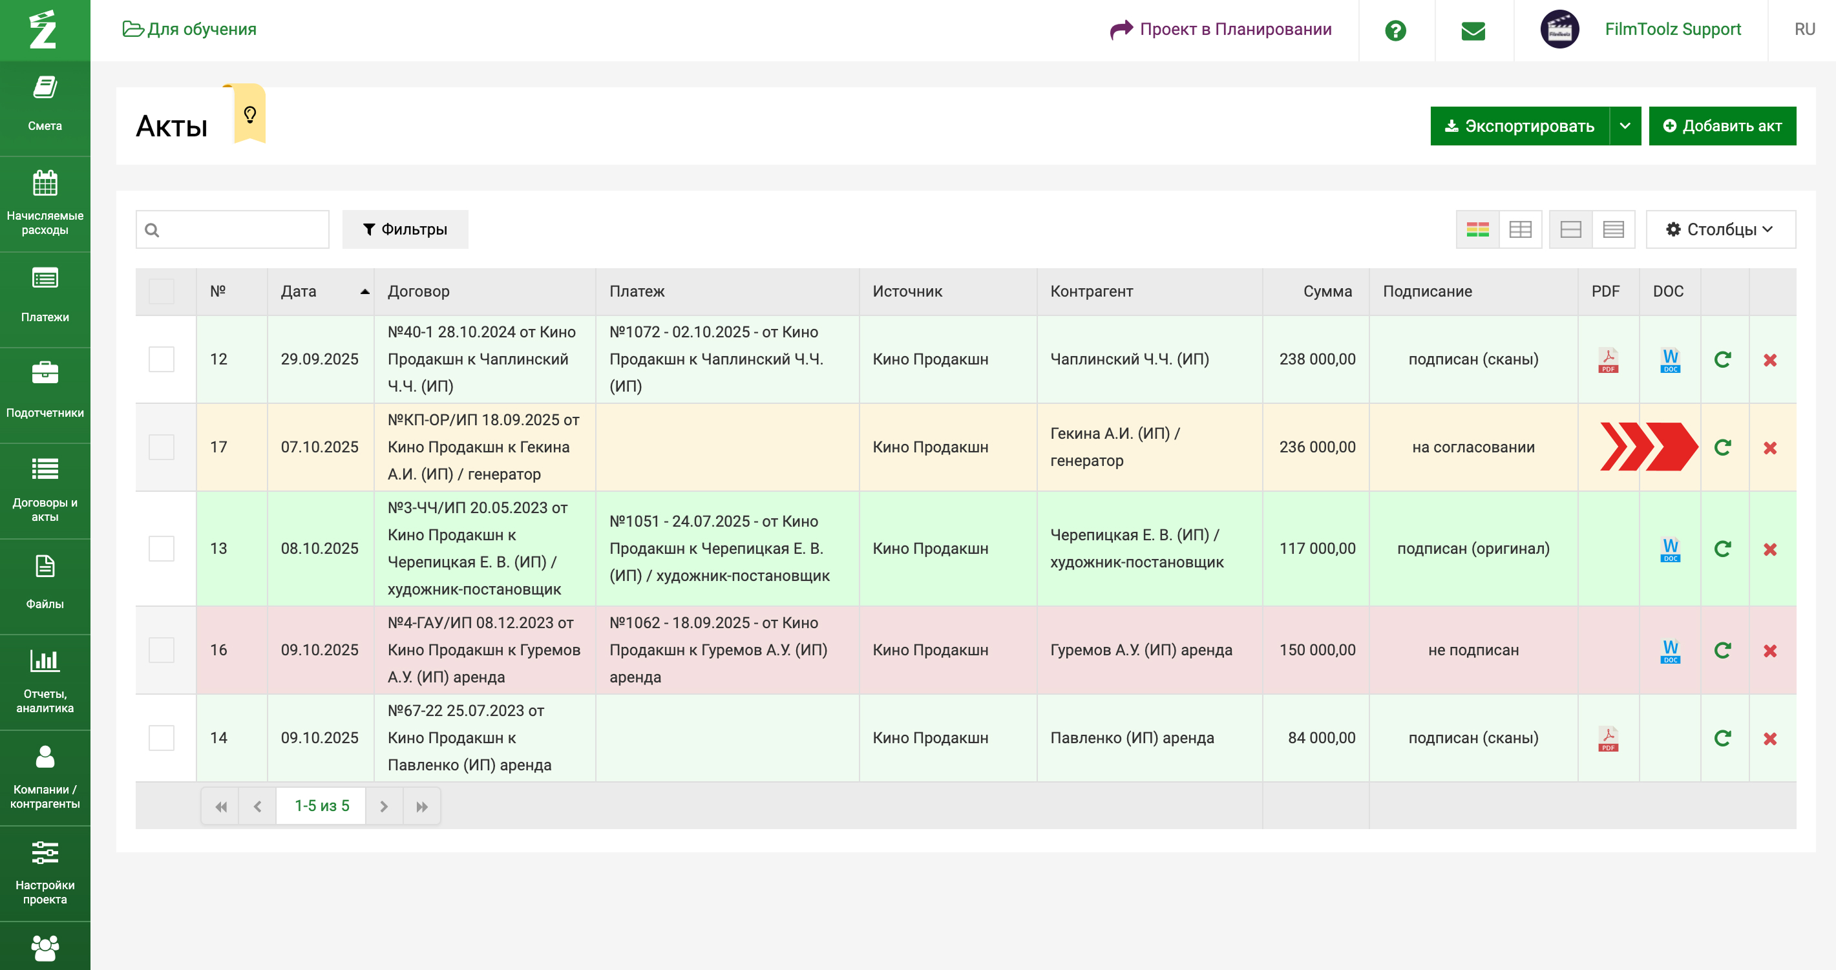Click the lightbulb hint bookmark
This screenshot has width=1836, height=970.
[x=249, y=114]
